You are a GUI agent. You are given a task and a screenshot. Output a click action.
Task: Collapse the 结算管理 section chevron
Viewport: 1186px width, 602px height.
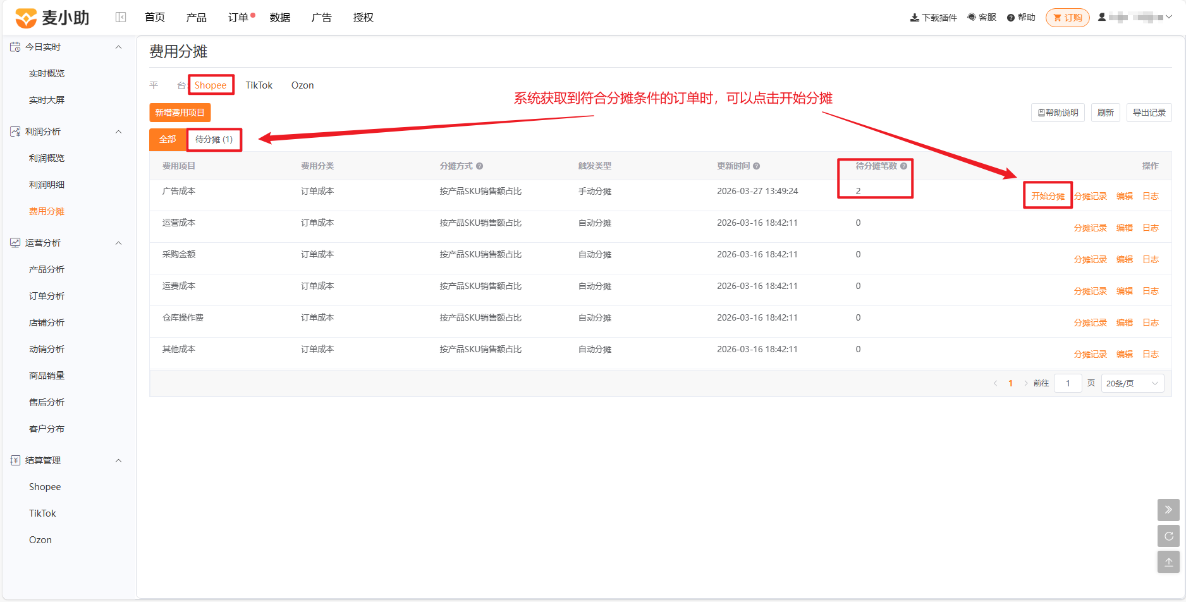[x=118, y=460]
